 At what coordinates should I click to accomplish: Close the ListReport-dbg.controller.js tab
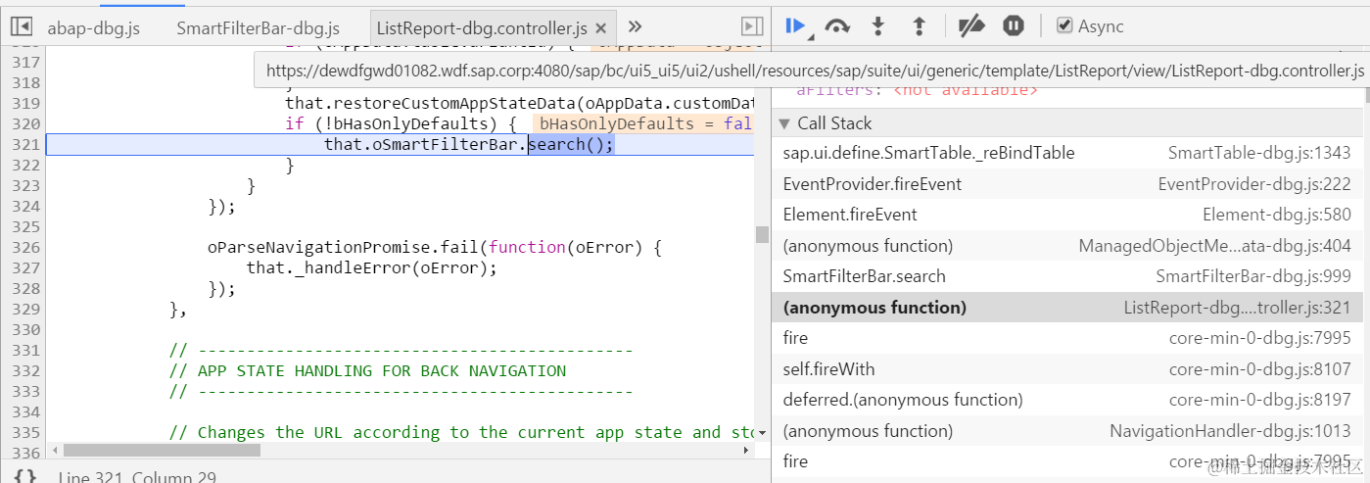click(601, 28)
